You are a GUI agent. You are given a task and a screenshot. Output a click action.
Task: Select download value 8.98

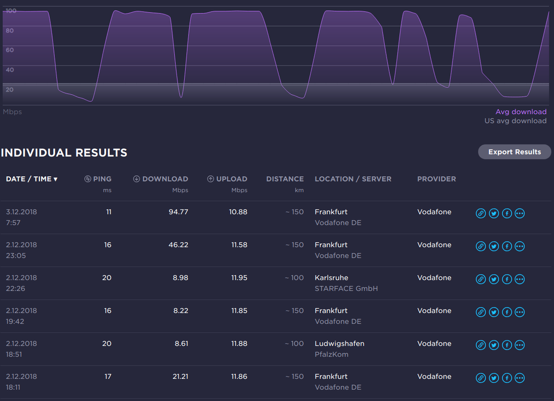tap(181, 277)
